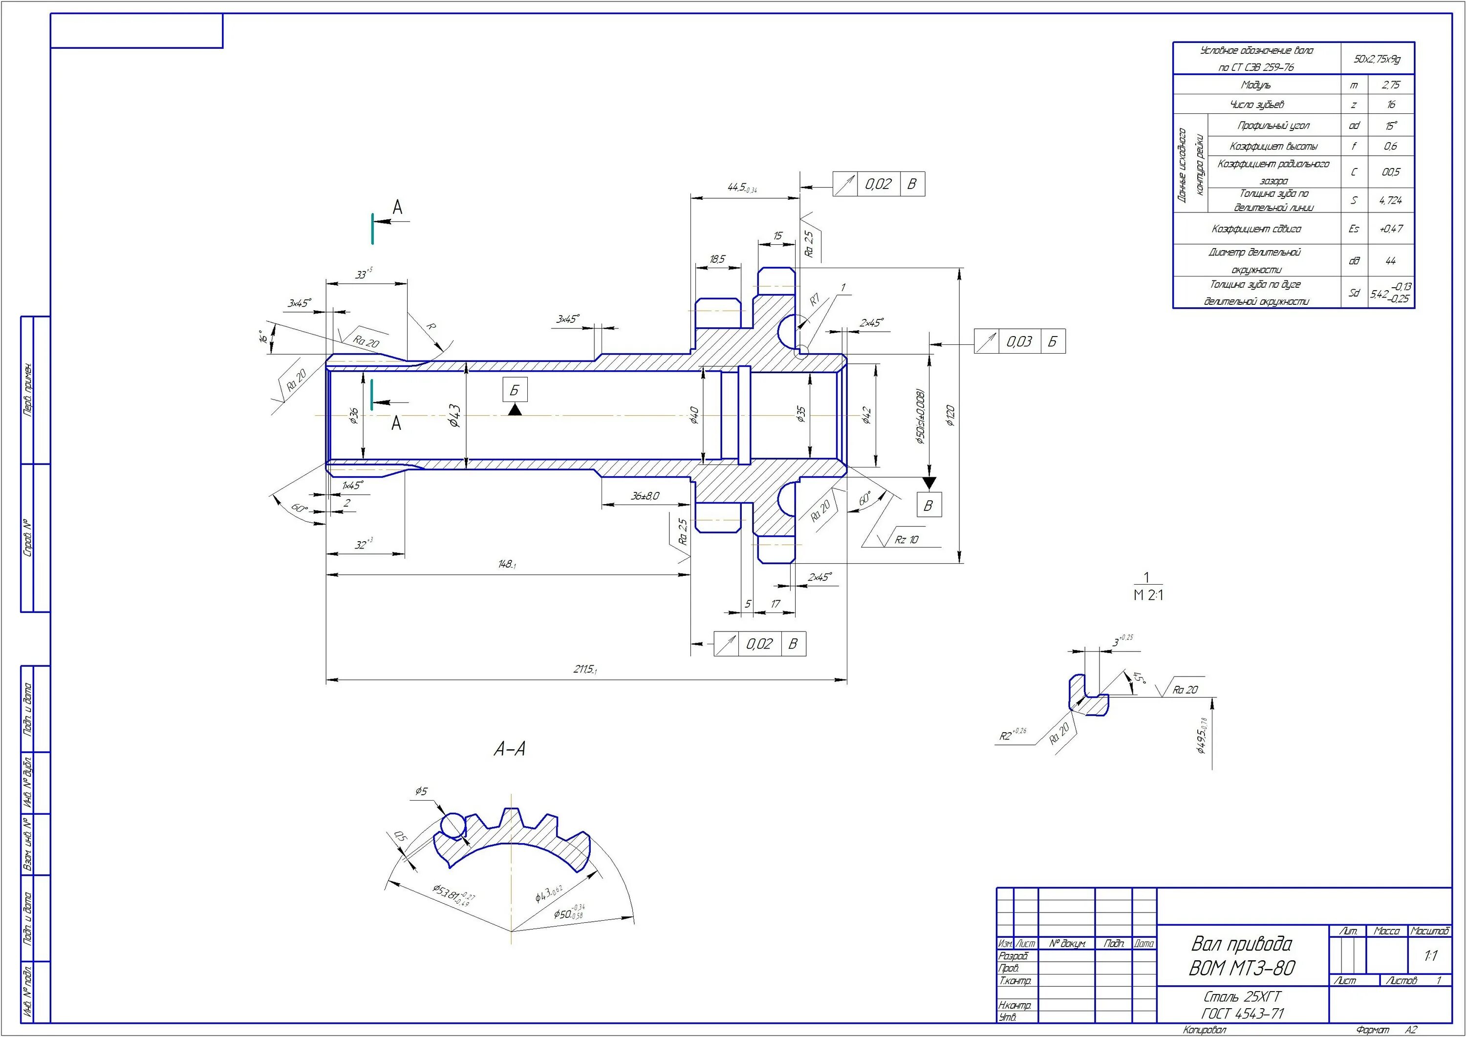Select the radius callout 'R7'
The image size is (1466, 1037).
[815, 299]
